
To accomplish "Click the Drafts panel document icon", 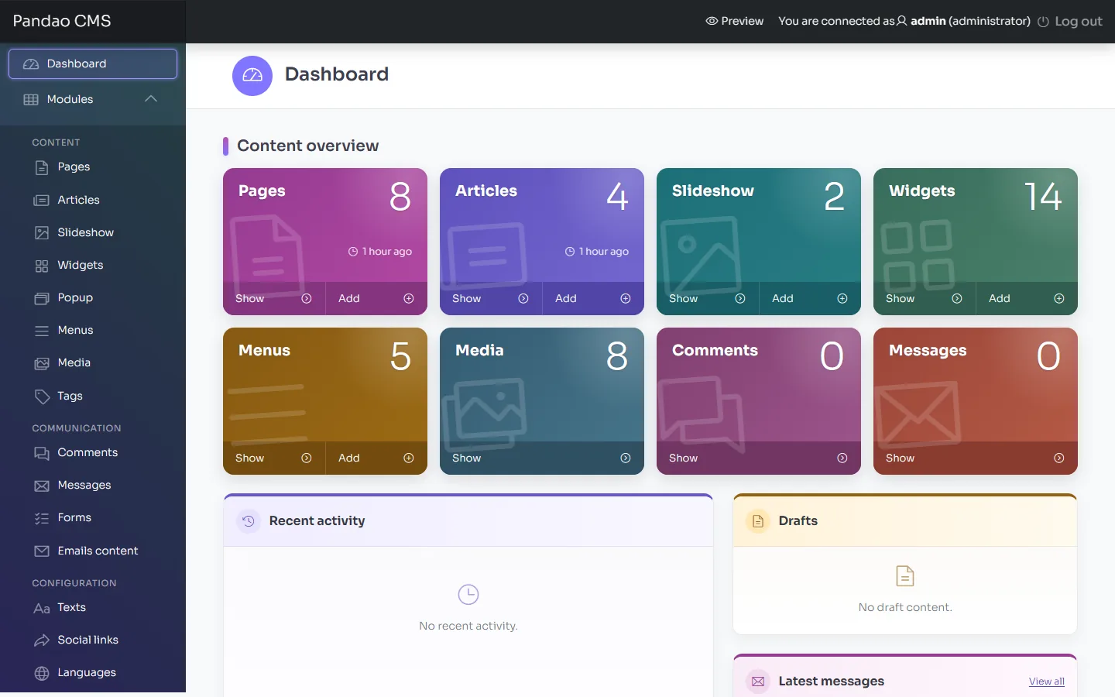I will coord(758,521).
